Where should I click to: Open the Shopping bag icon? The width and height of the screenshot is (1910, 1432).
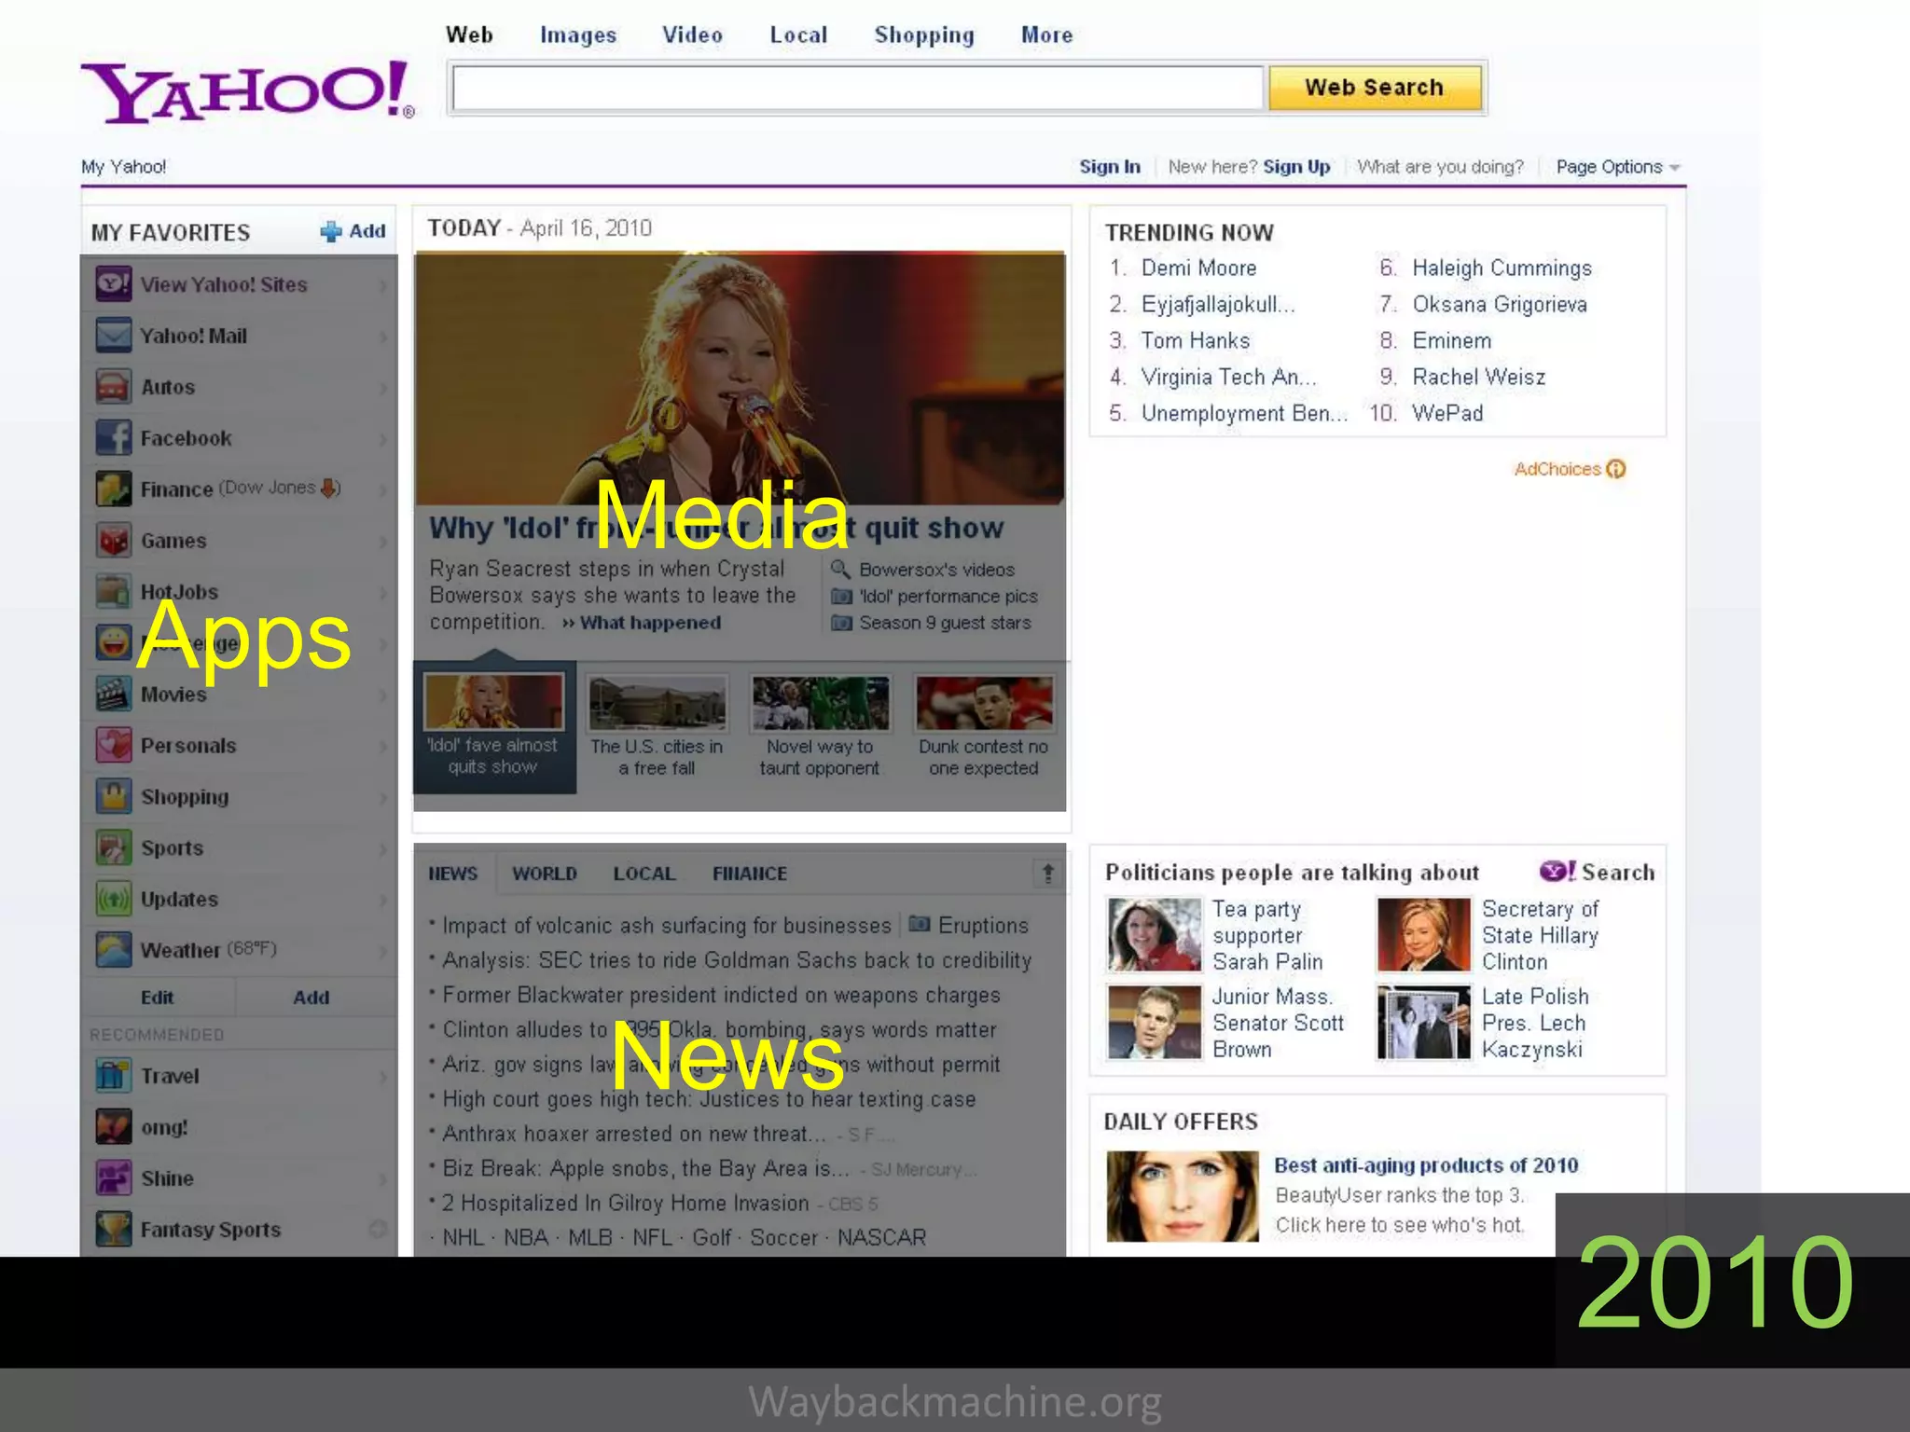tap(114, 797)
